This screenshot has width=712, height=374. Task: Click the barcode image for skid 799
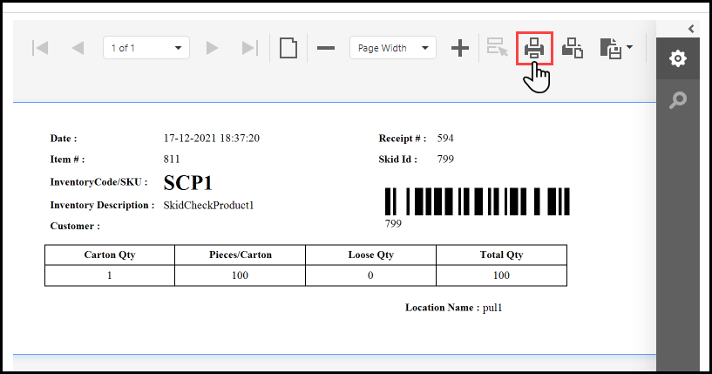pos(478,201)
